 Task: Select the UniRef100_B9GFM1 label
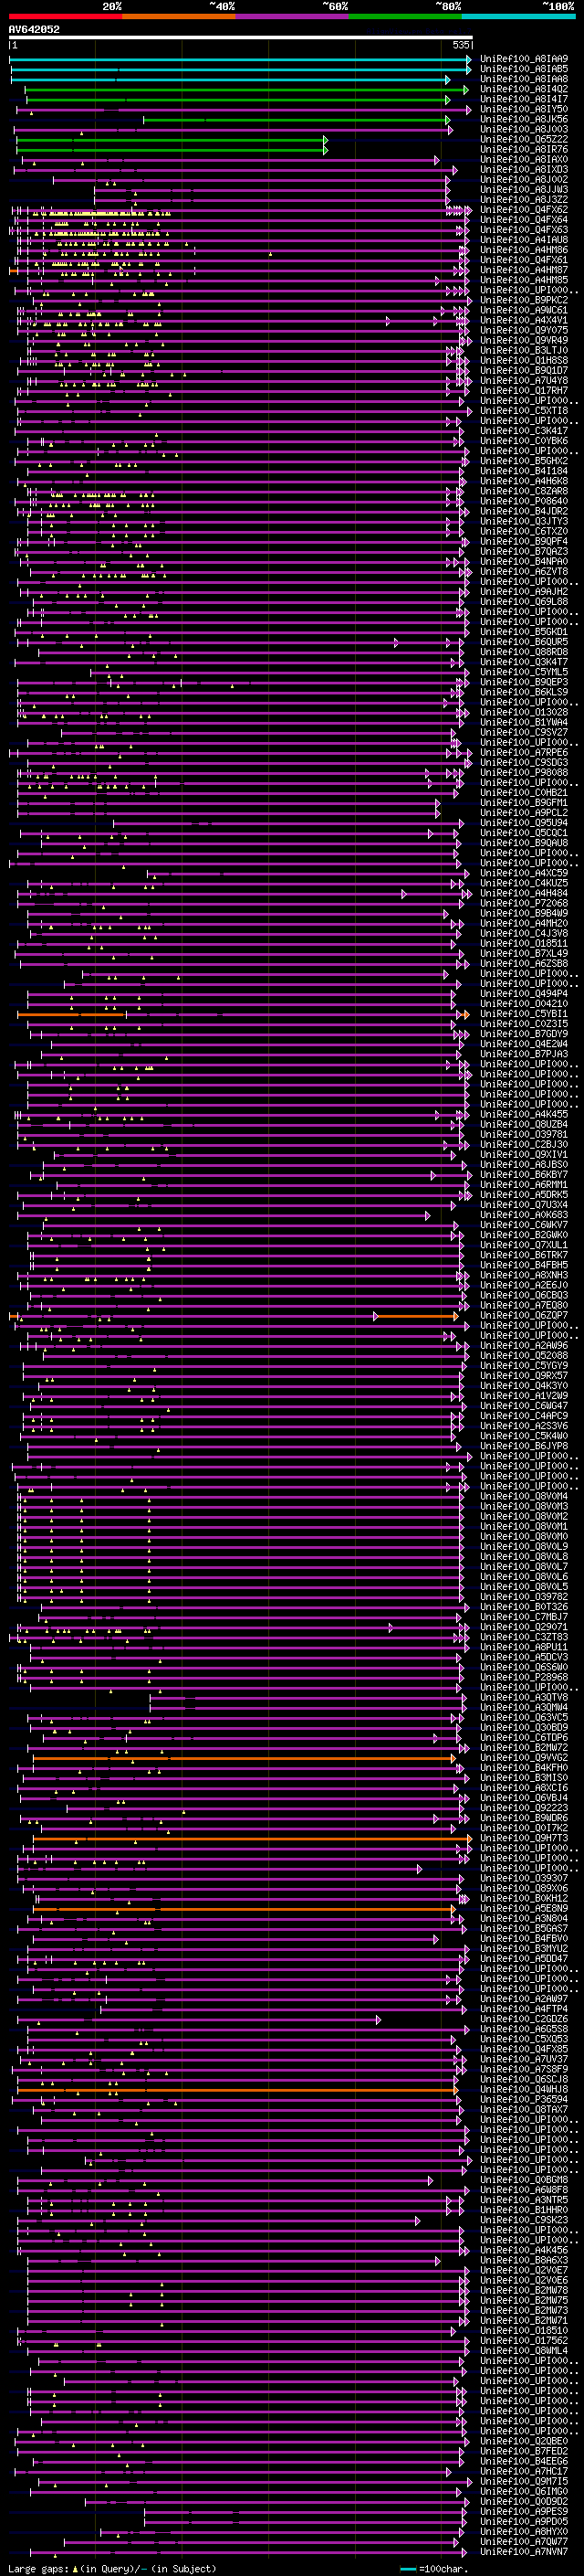tap(524, 802)
